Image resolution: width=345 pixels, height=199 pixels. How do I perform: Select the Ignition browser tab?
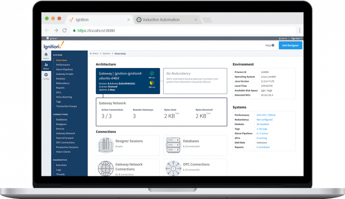pos(99,20)
